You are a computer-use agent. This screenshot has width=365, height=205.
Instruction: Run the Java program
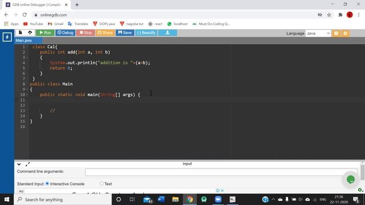tap(45, 32)
